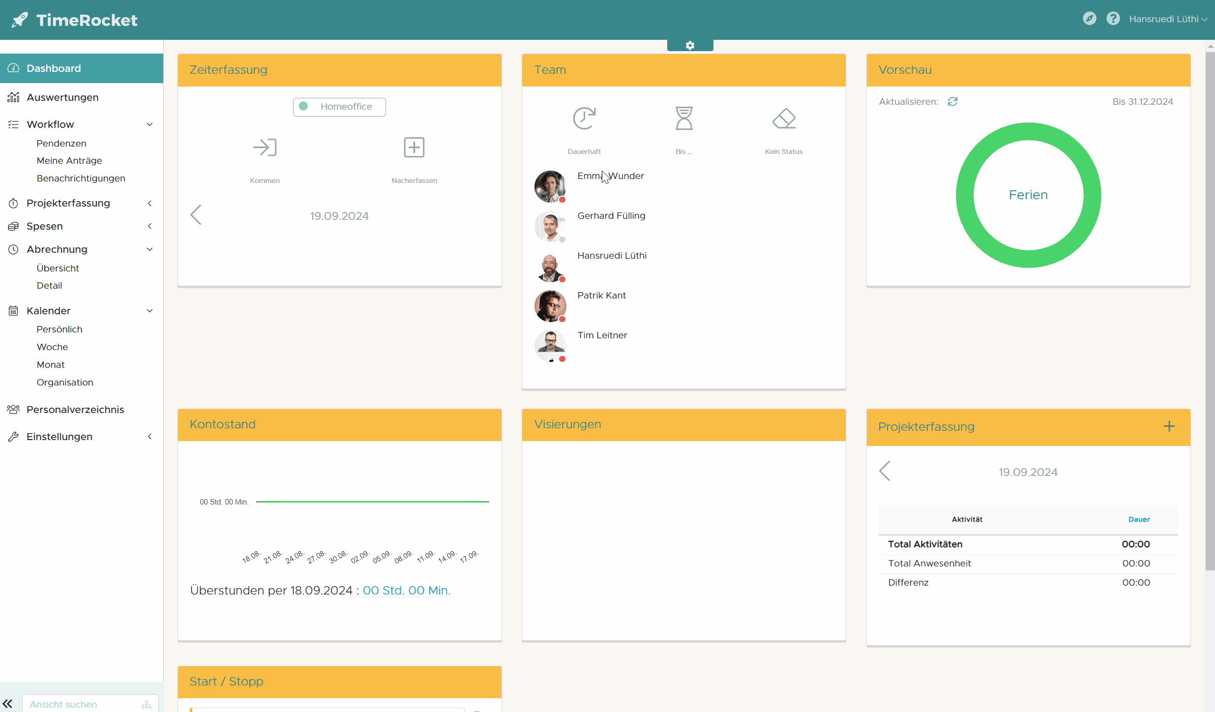The height and width of the screenshot is (712, 1215).
Task: Click the Kein Status eraser icon
Action: click(784, 119)
